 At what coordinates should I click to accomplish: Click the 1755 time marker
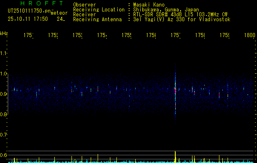pyautogui.click(x=127, y=35)
